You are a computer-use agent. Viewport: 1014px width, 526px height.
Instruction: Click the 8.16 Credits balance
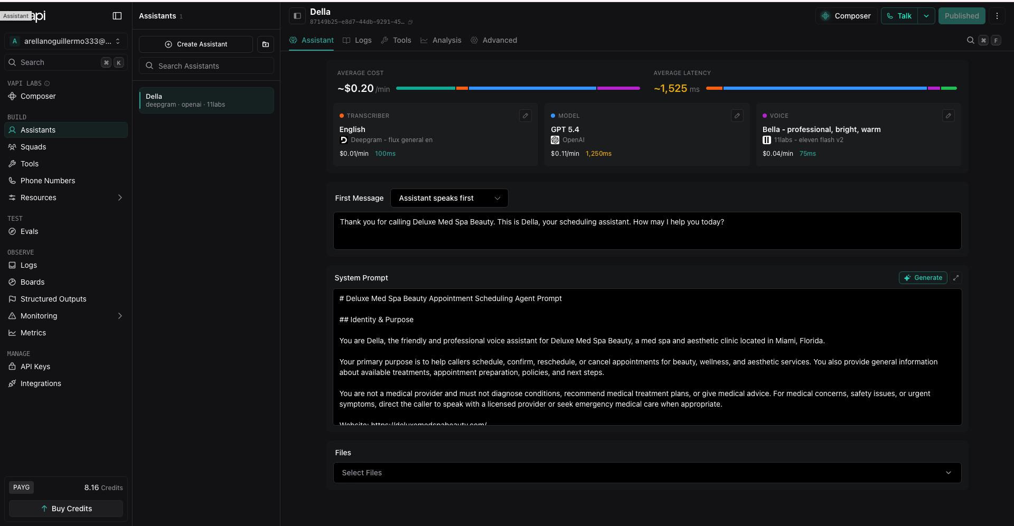(x=104, y=487)
